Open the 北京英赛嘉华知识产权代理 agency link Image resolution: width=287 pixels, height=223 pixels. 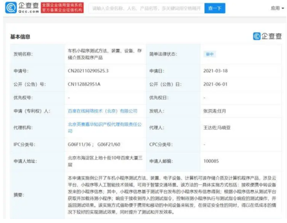click(105, 128)
